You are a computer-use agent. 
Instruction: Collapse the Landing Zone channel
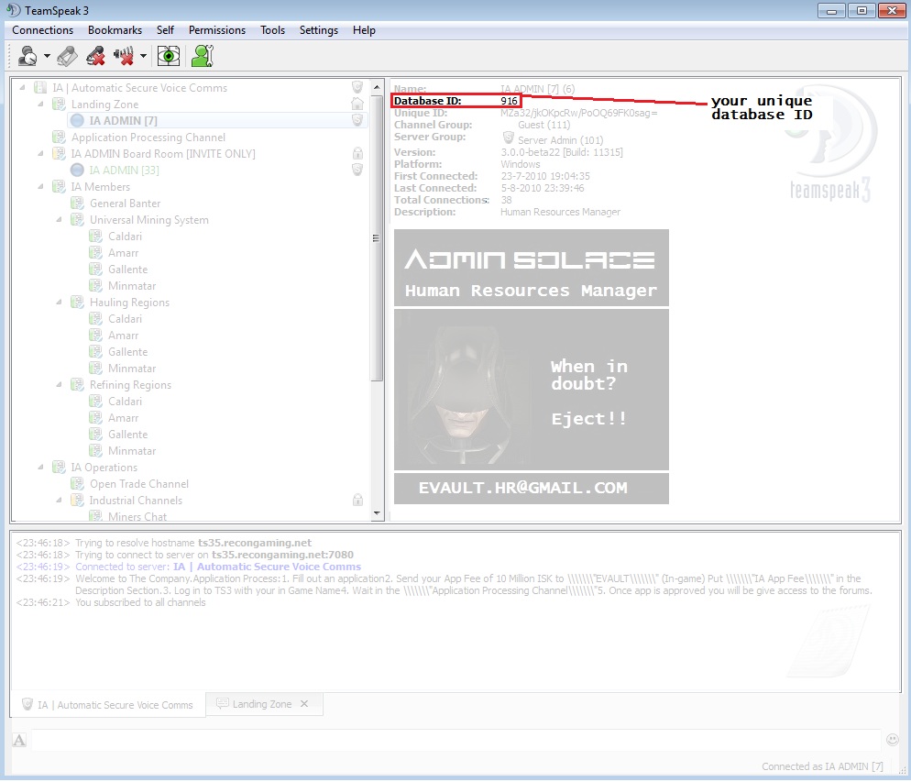[x=40, y=104]
